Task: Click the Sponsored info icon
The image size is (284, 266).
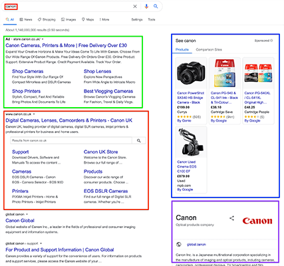Action: [271, 41]
